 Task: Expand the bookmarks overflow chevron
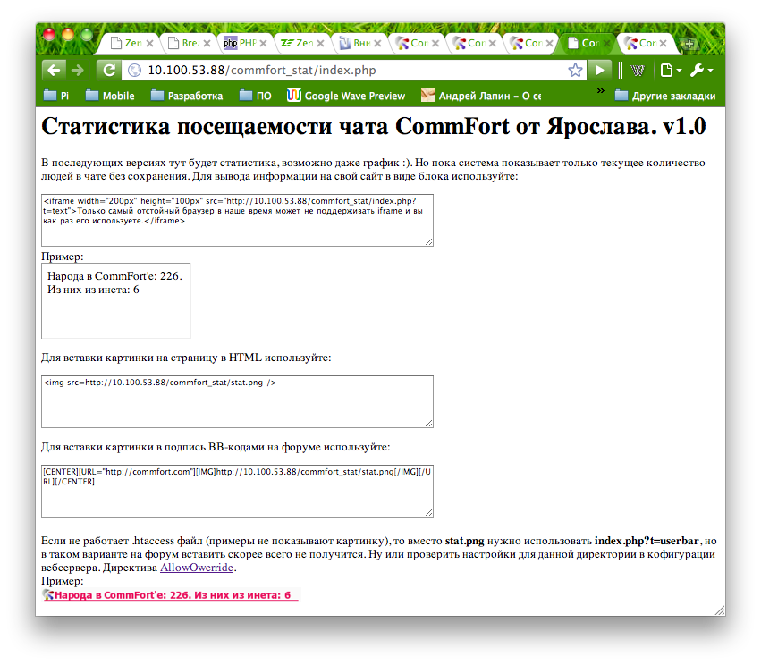600,92
